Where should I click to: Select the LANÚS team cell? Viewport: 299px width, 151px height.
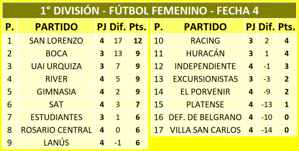click(56, 143)
